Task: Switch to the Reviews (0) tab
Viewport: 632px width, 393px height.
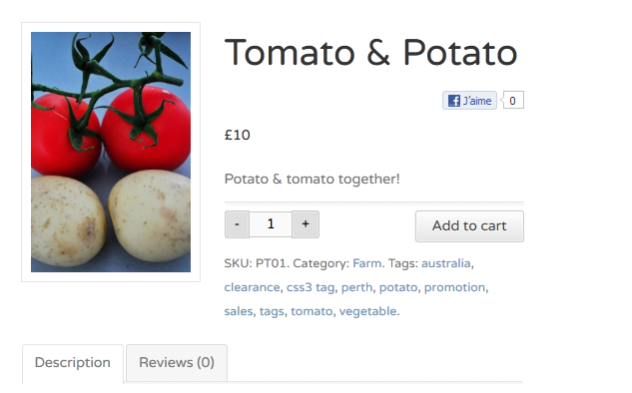Action: (x=177, y=363)
